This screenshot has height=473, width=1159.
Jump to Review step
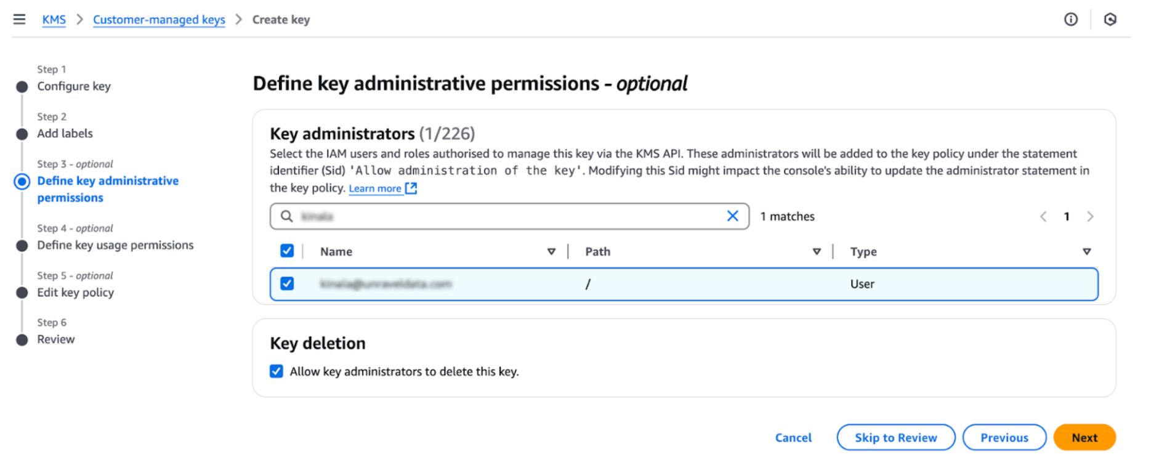(55, 339)
